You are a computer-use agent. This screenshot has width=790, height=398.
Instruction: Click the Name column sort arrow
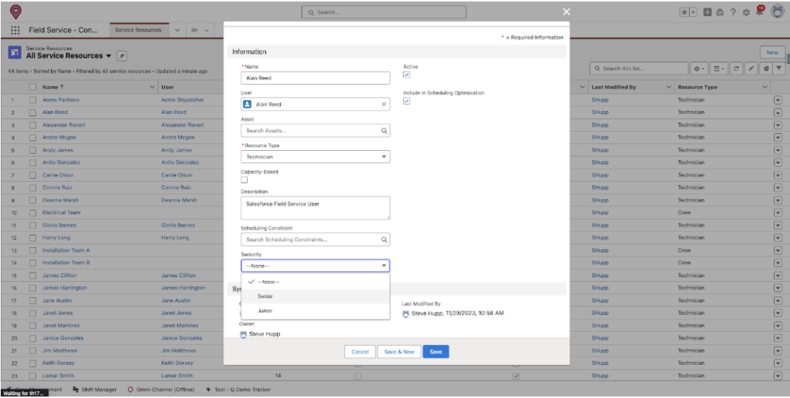62,87
